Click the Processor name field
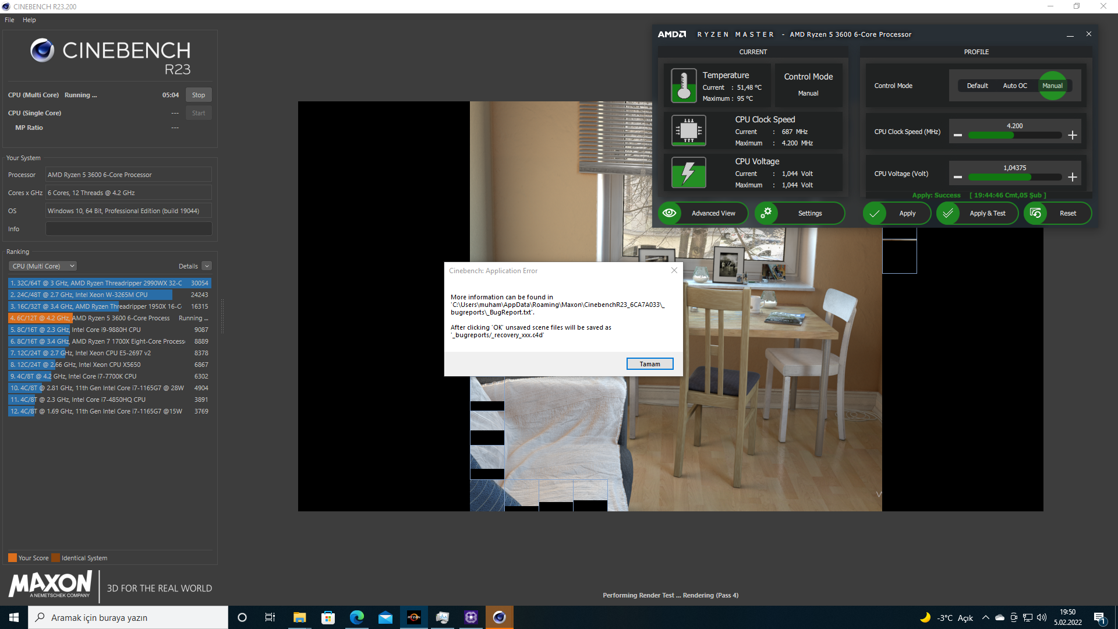This screenshot has width=1118, height=629. pyautogui.click(x=129, y=175)
